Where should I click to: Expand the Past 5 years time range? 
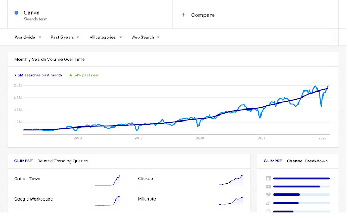(65, 37)
